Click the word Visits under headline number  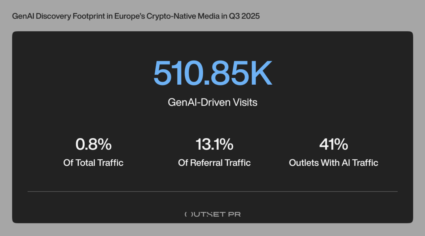tap(245, 102)
